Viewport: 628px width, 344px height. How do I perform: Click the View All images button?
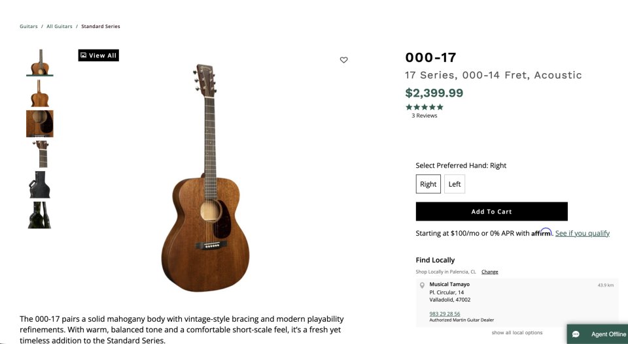click(98, 55)
